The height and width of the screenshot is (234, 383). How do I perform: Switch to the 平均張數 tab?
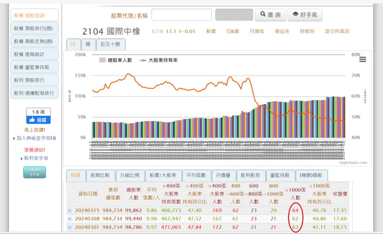tap(196, 175)
